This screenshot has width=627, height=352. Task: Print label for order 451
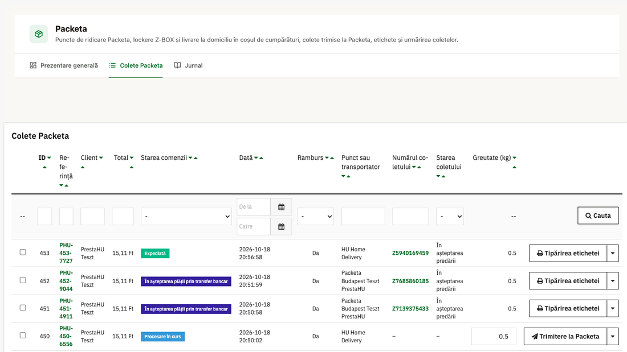click(x=568, y=309)
